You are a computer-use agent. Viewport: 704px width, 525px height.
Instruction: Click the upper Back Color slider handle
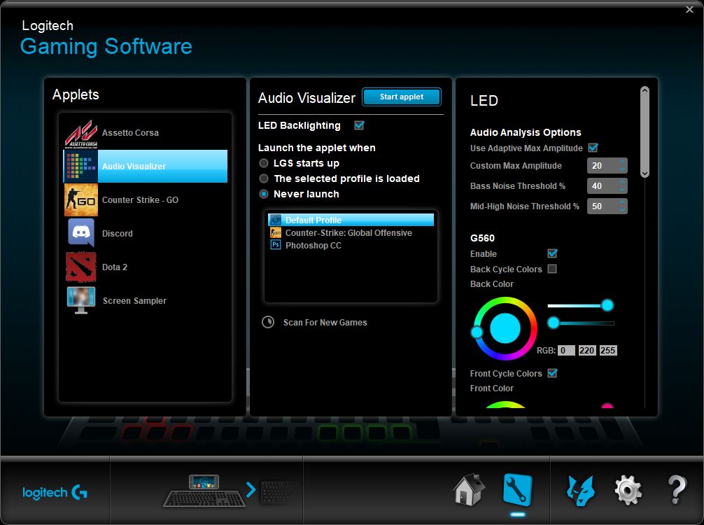(607, 305)
